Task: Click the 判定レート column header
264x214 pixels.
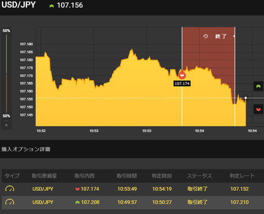Action: coord(242,175)
